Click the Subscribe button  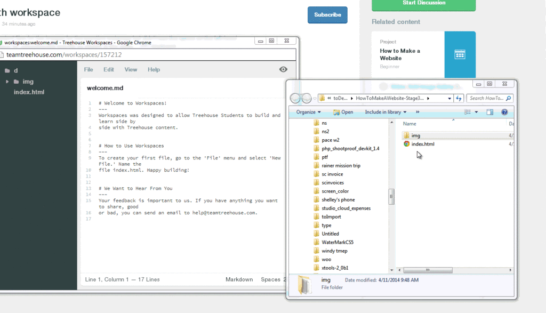pos(327,15)
